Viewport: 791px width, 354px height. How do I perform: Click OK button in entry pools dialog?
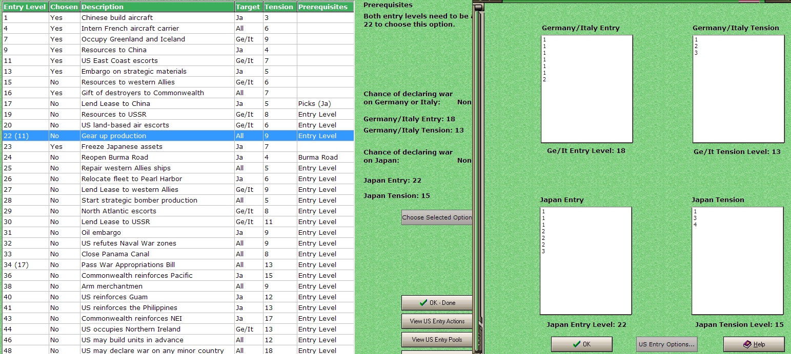[582, 344]
